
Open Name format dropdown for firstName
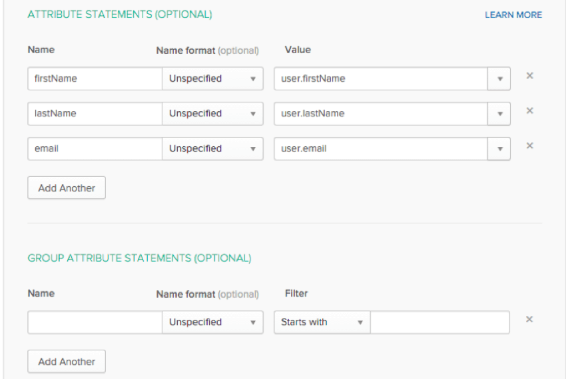click(x=212, y=78)
